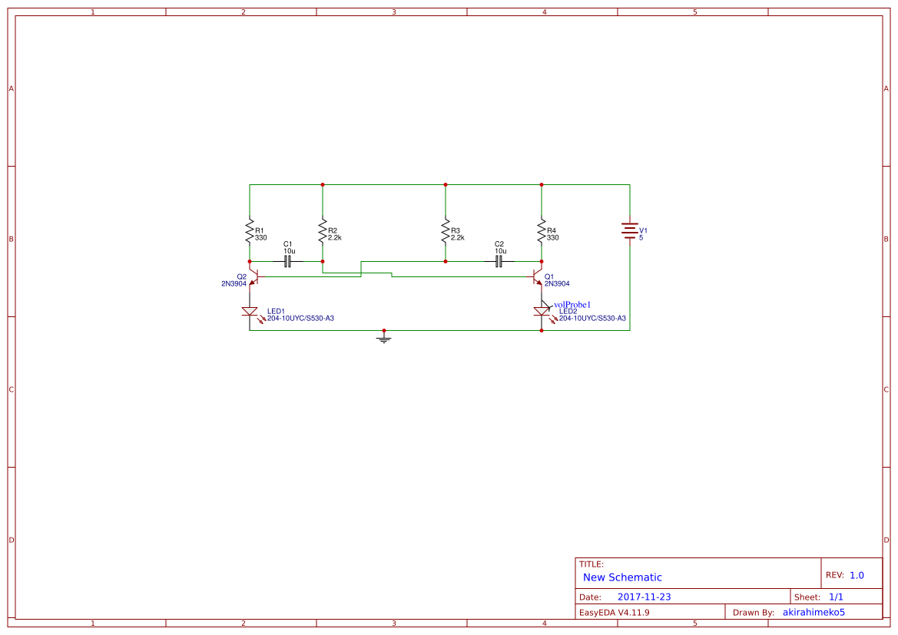Image resolution: width=898 pixels, height=635 pixels.
Task: Select the LED2 diode symbol
Action: tap(542, 313)
